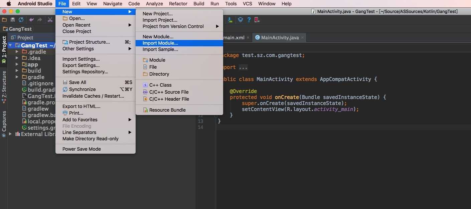Open the Refactor menu in menu bar
This screenshot has width=471, height=209.
click(178, 4)
